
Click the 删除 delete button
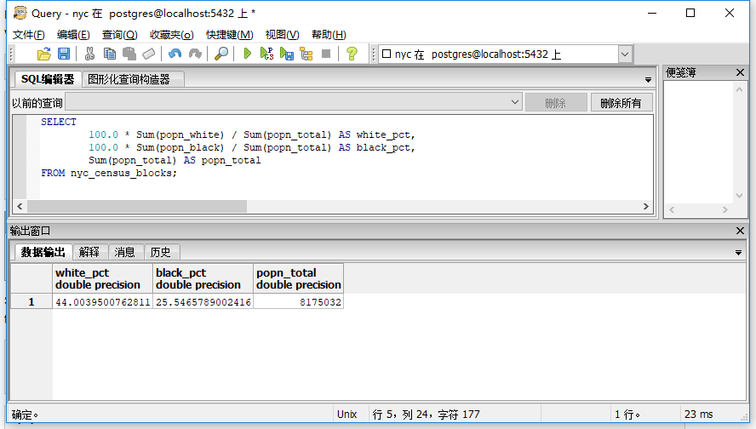(x=556, y=103)
